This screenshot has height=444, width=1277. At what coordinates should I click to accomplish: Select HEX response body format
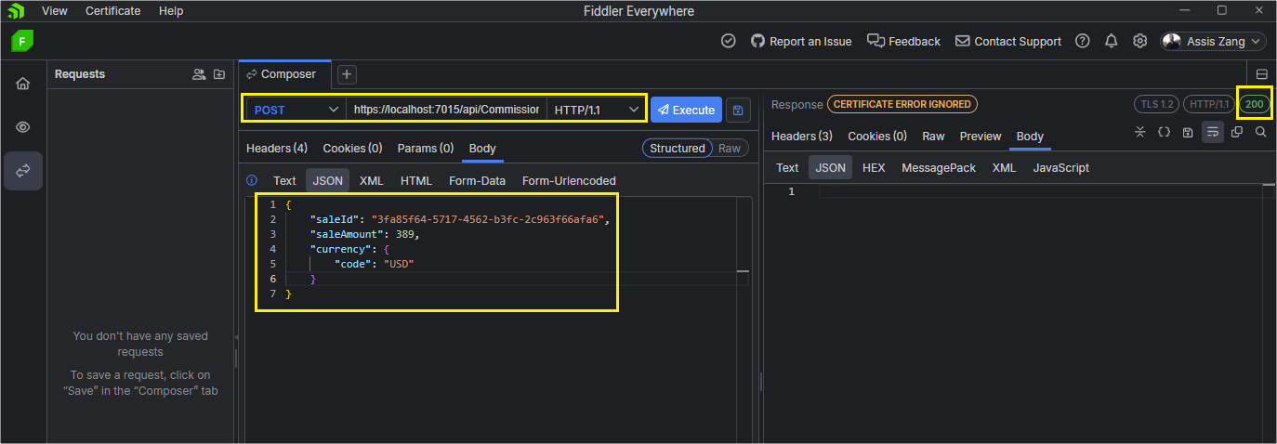pos(874,167)
